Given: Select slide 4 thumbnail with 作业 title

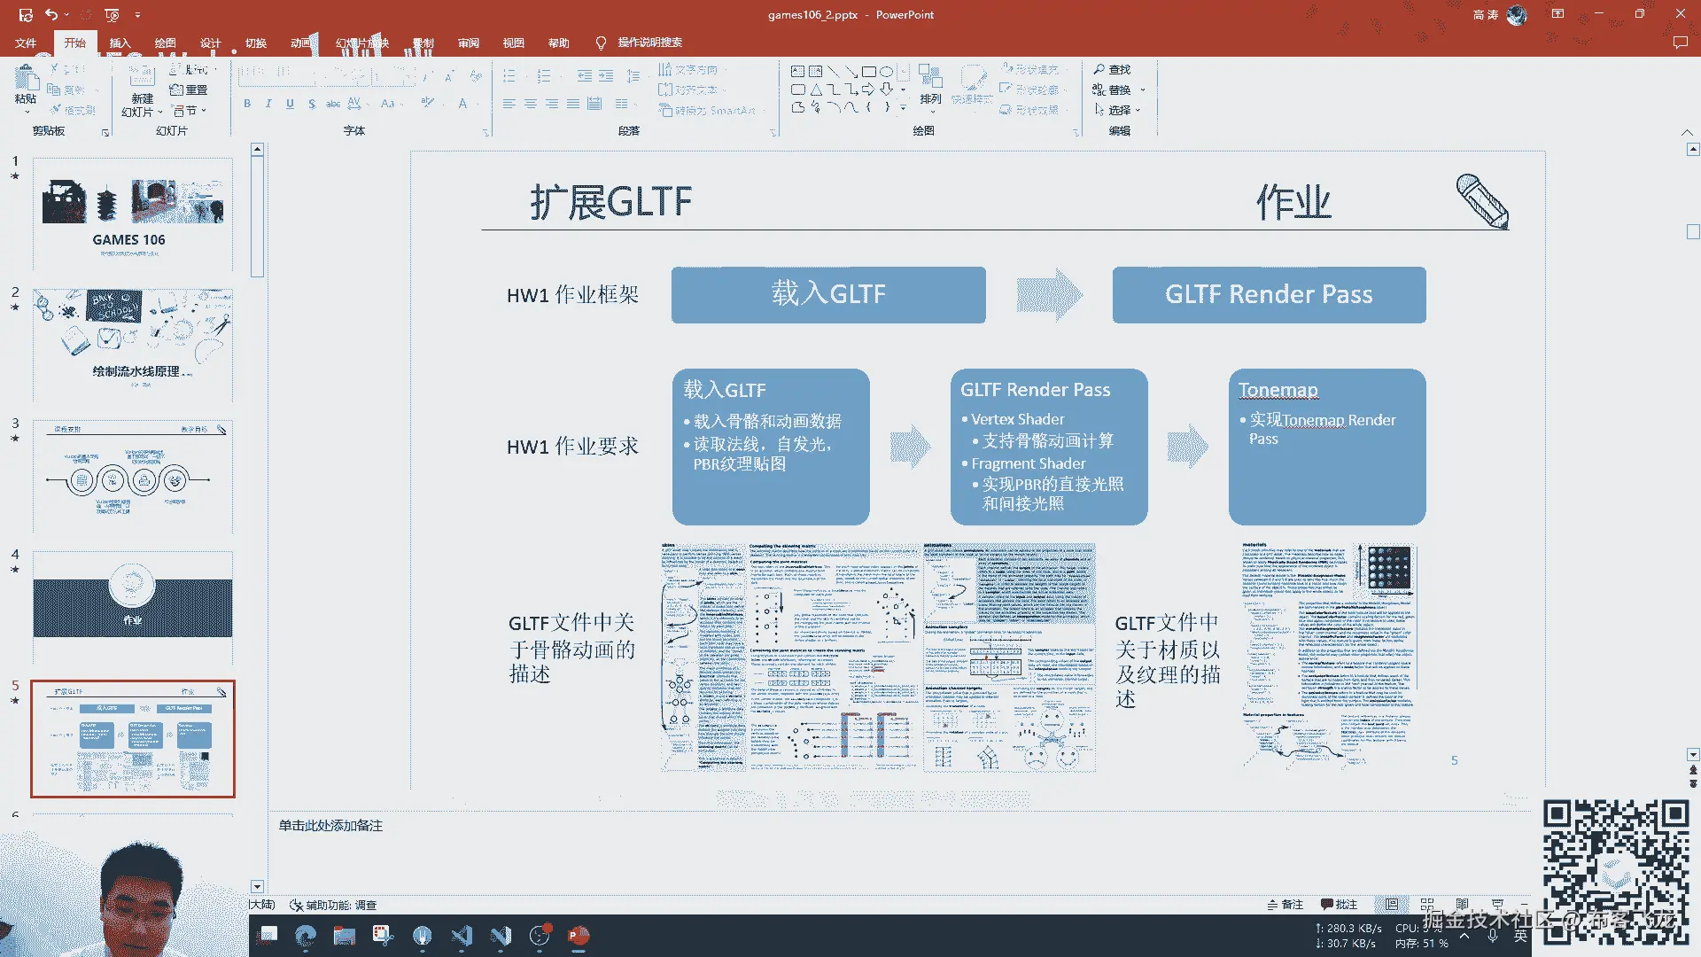Looking at the screenshot, I should 133,607.
